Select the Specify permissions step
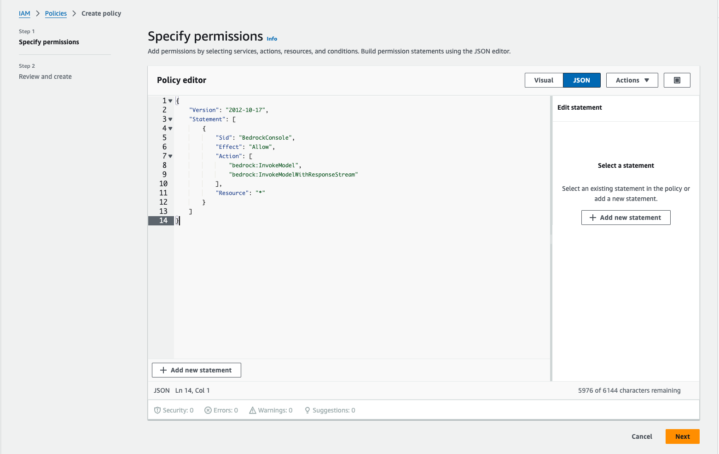Viewport: 719px width, 454px height. [x=49, y=42]
